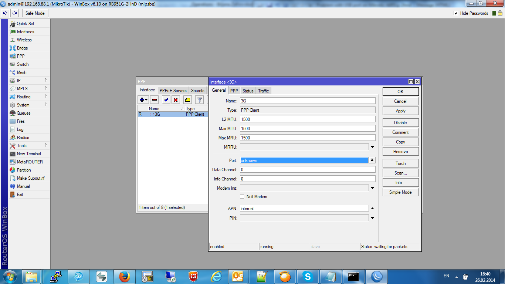This screenshot has width=505, height=284.
Task: Open a New Terminal
Action: [x=29, y=154]
